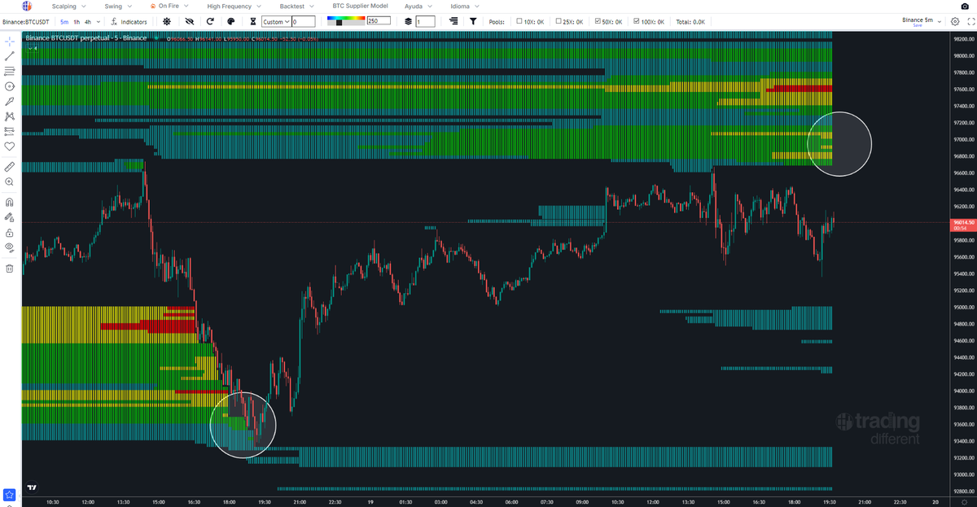Click the heart favorites icon
Image resolution: width=977 pixels, height=507 pixels.
click(x=10, y=146)
